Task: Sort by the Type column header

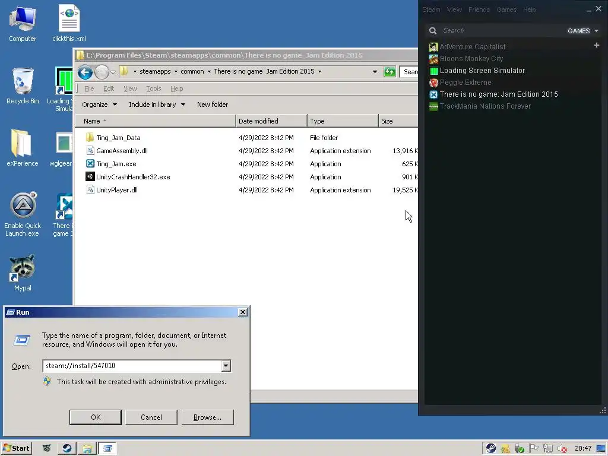Action: pyautogui.click(x=343, y=121)
